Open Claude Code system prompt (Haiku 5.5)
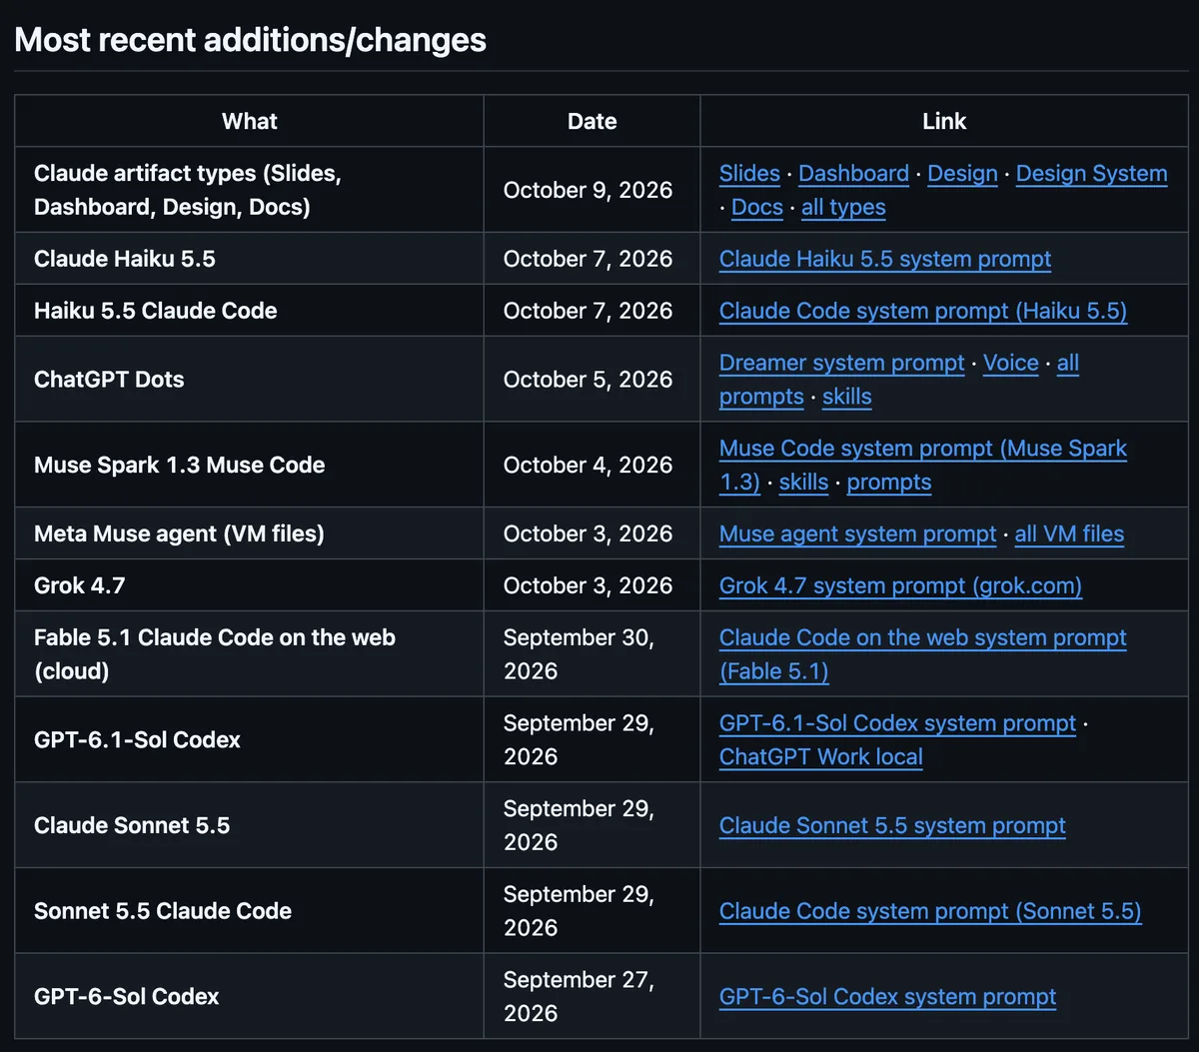Screen dimensions: 1199x1052 (923, 312)
